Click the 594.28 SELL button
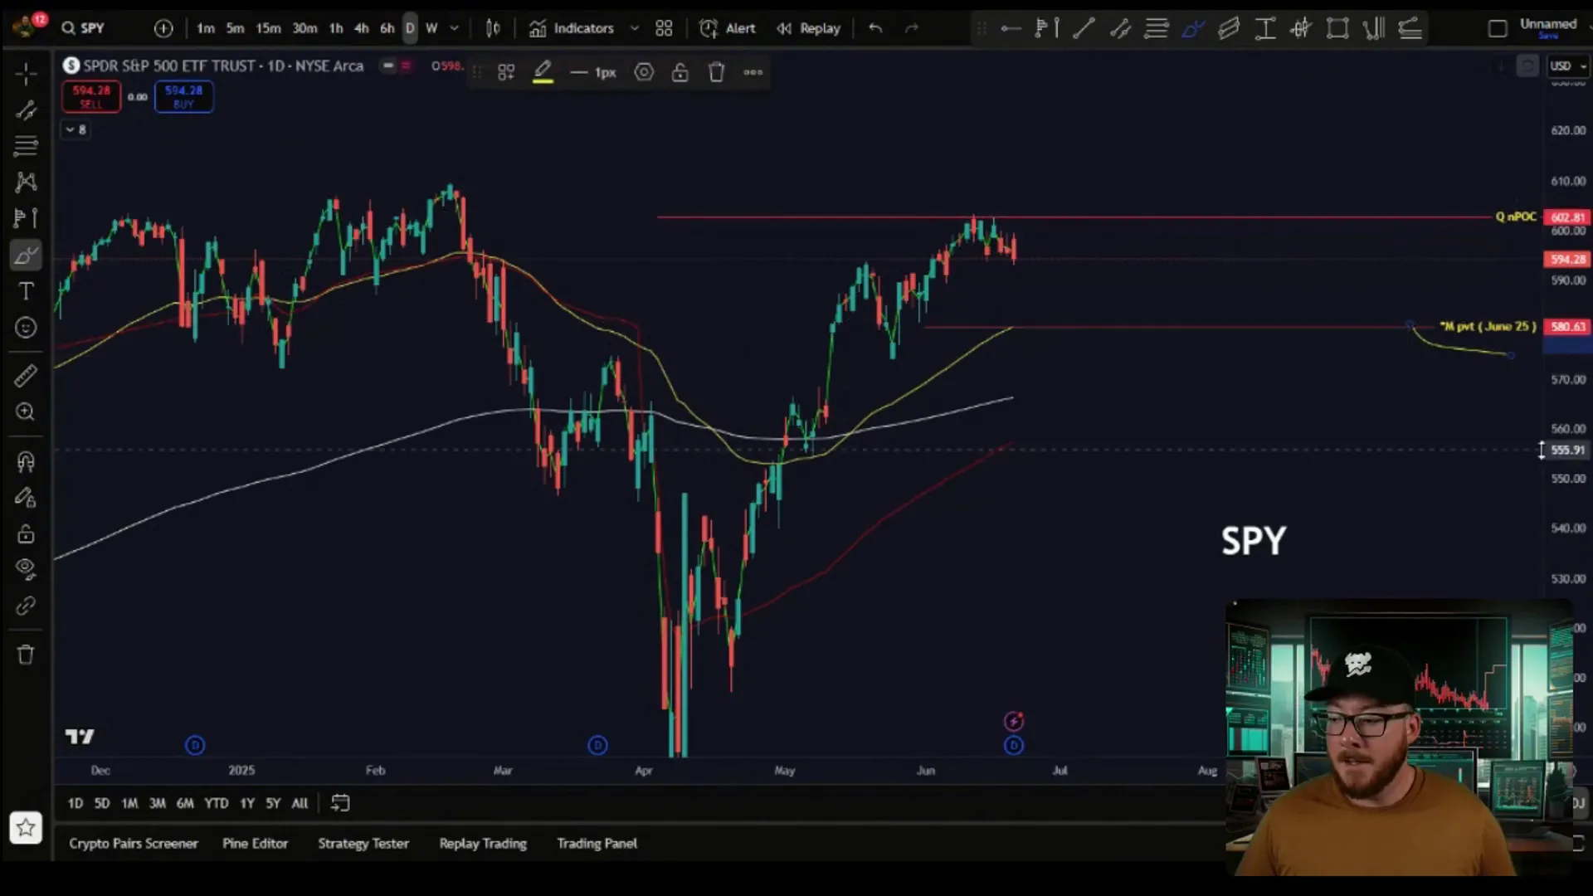This screenshot has height=896, width=1593. point(91,96)
